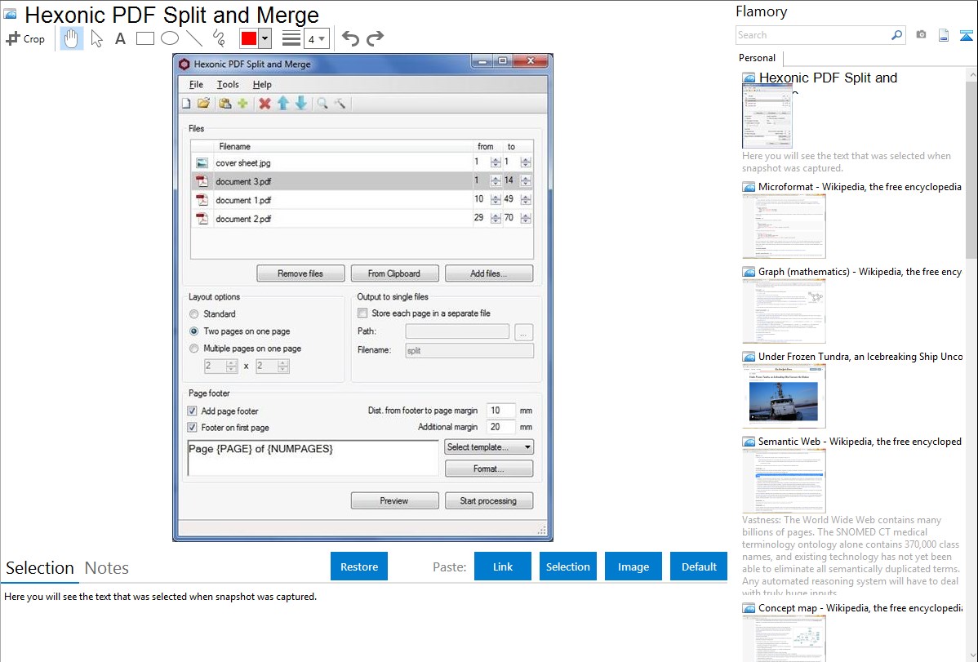The height and width of the screenshot is (662, 978).
Task: Select the text annotation tool
Action: click(x=120, y=38)
